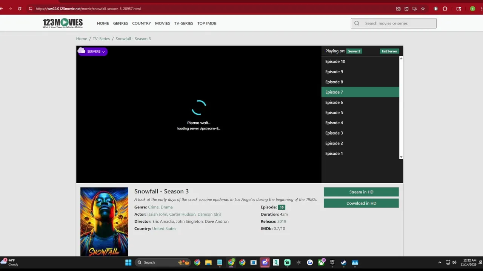Click the episode list scrollbar down arrow

click(401, 157)
